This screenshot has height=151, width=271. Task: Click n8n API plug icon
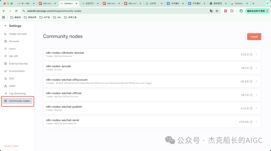point(6,56)
